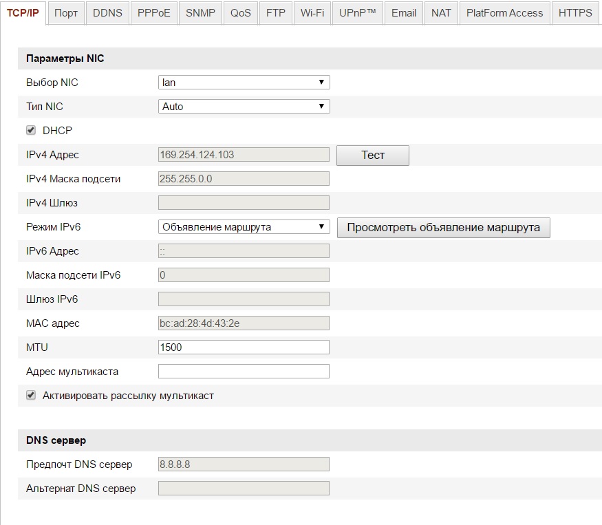Expand the NIC type dropdown set to Auto
602x525 pixels.
tap(244, 107)
